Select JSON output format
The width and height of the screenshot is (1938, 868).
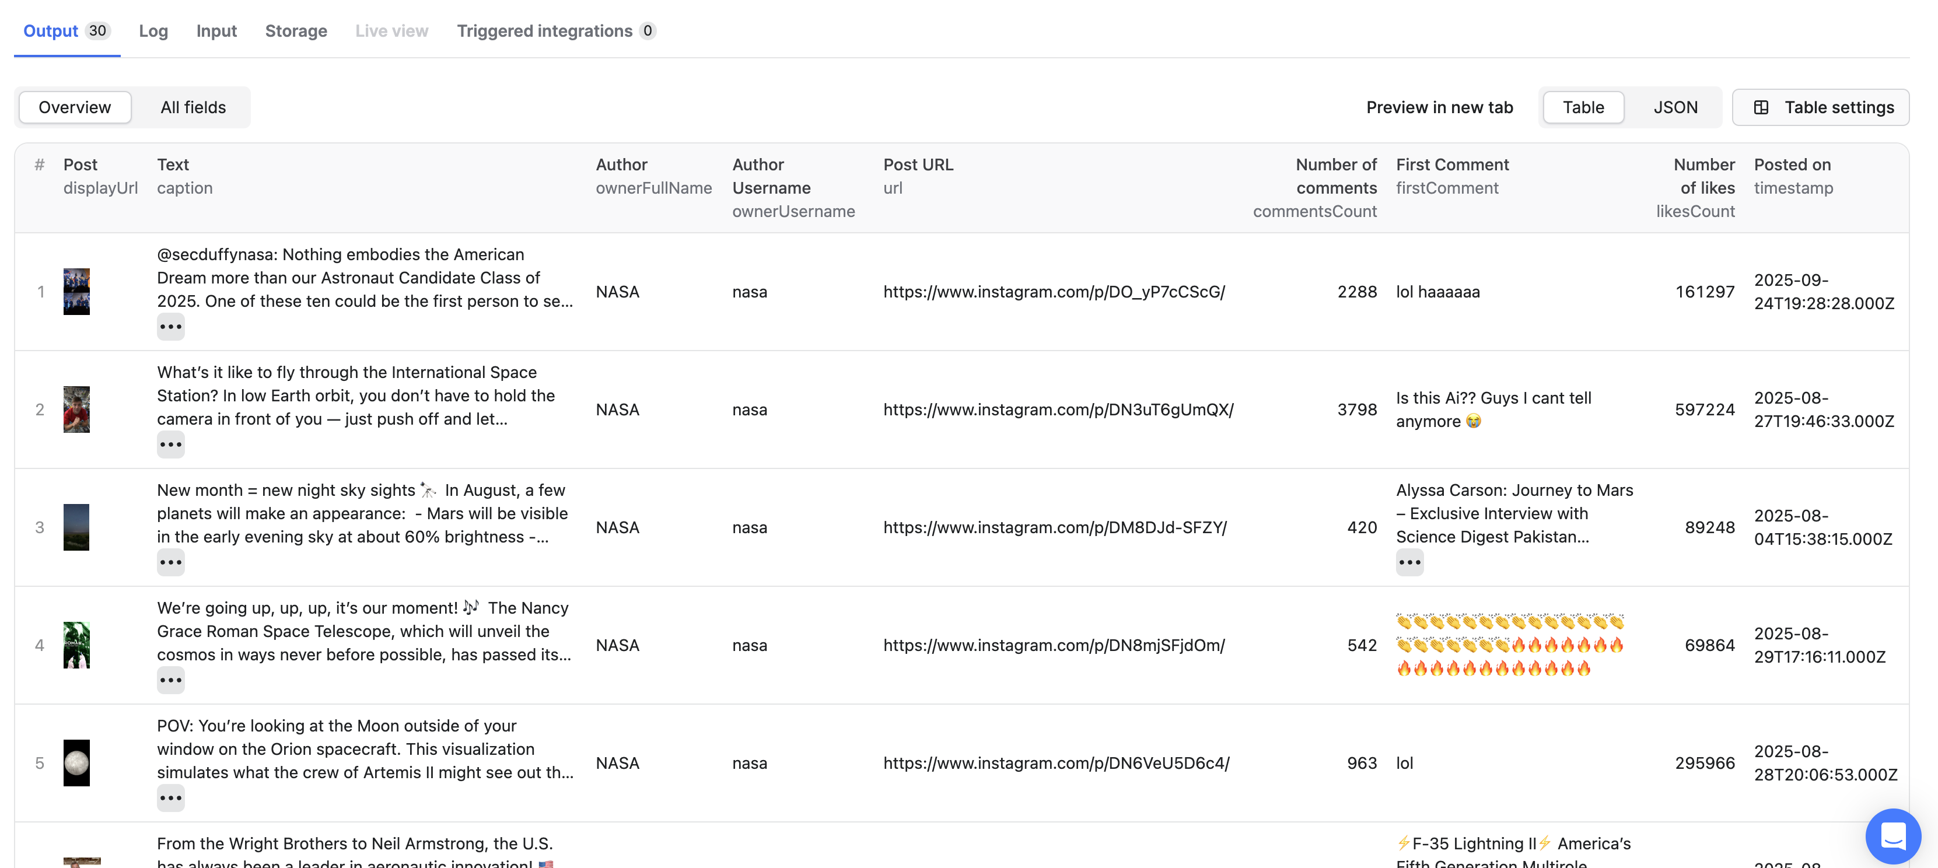(x=1675, y=107)
